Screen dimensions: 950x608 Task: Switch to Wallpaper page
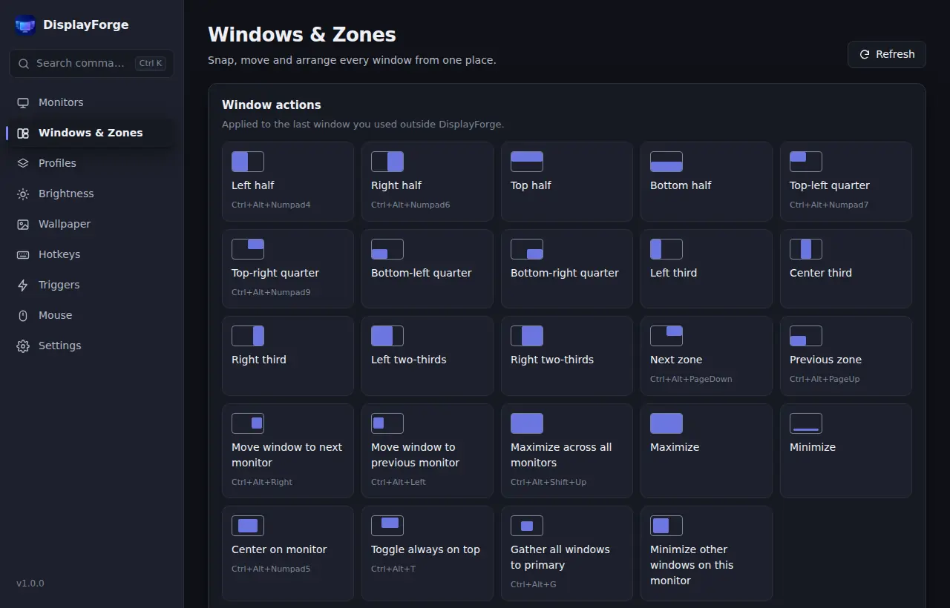[91, 224]
